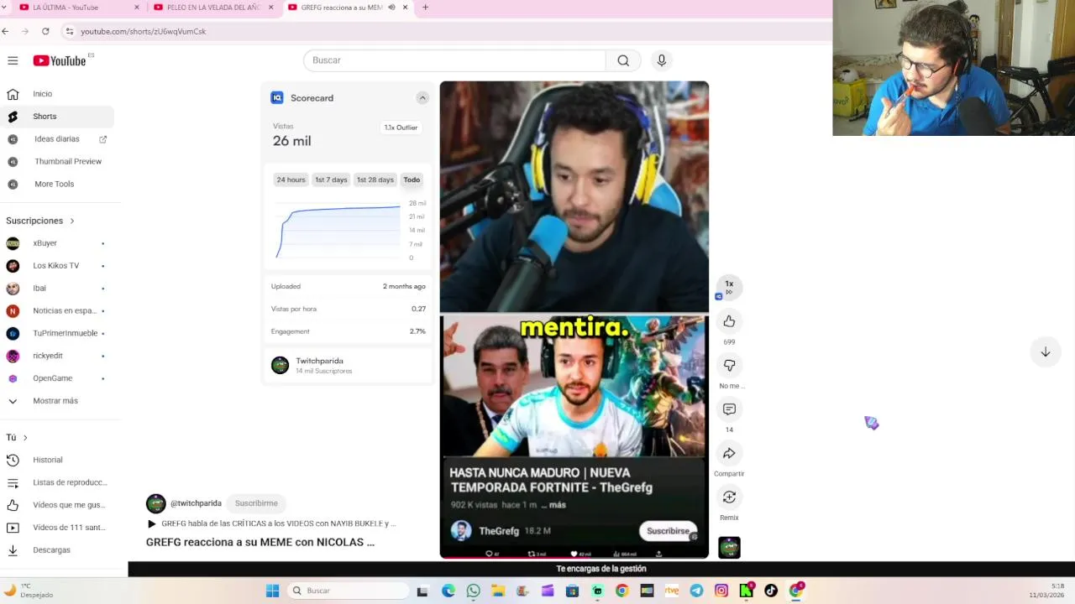Go to next short with down arrow

(x=1046, y=352)
